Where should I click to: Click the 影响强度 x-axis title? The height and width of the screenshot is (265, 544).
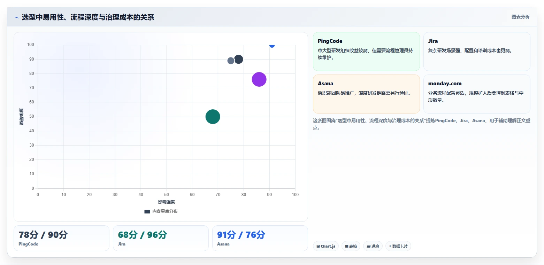(166, 202)
